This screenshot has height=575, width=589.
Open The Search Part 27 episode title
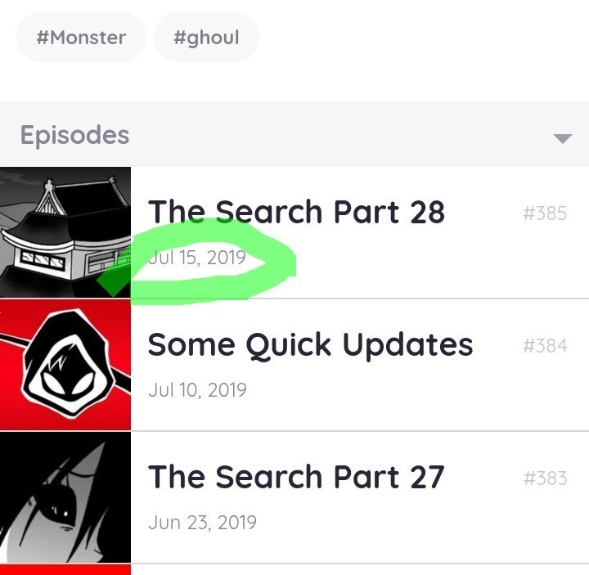pyautogui.click(x=296, y=477)
